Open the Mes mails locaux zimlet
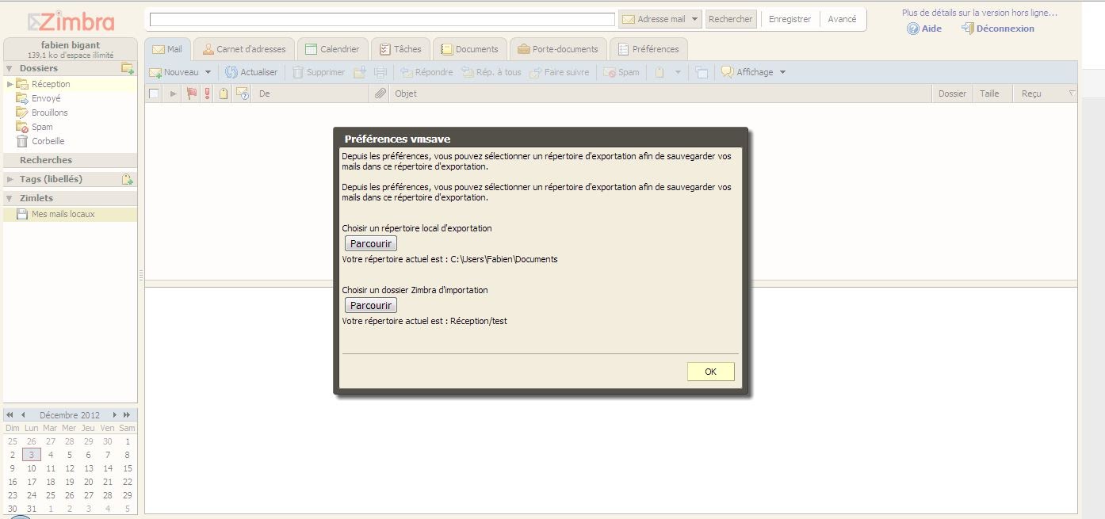Viewport: 1105px width, 519px height. (63, 214)
